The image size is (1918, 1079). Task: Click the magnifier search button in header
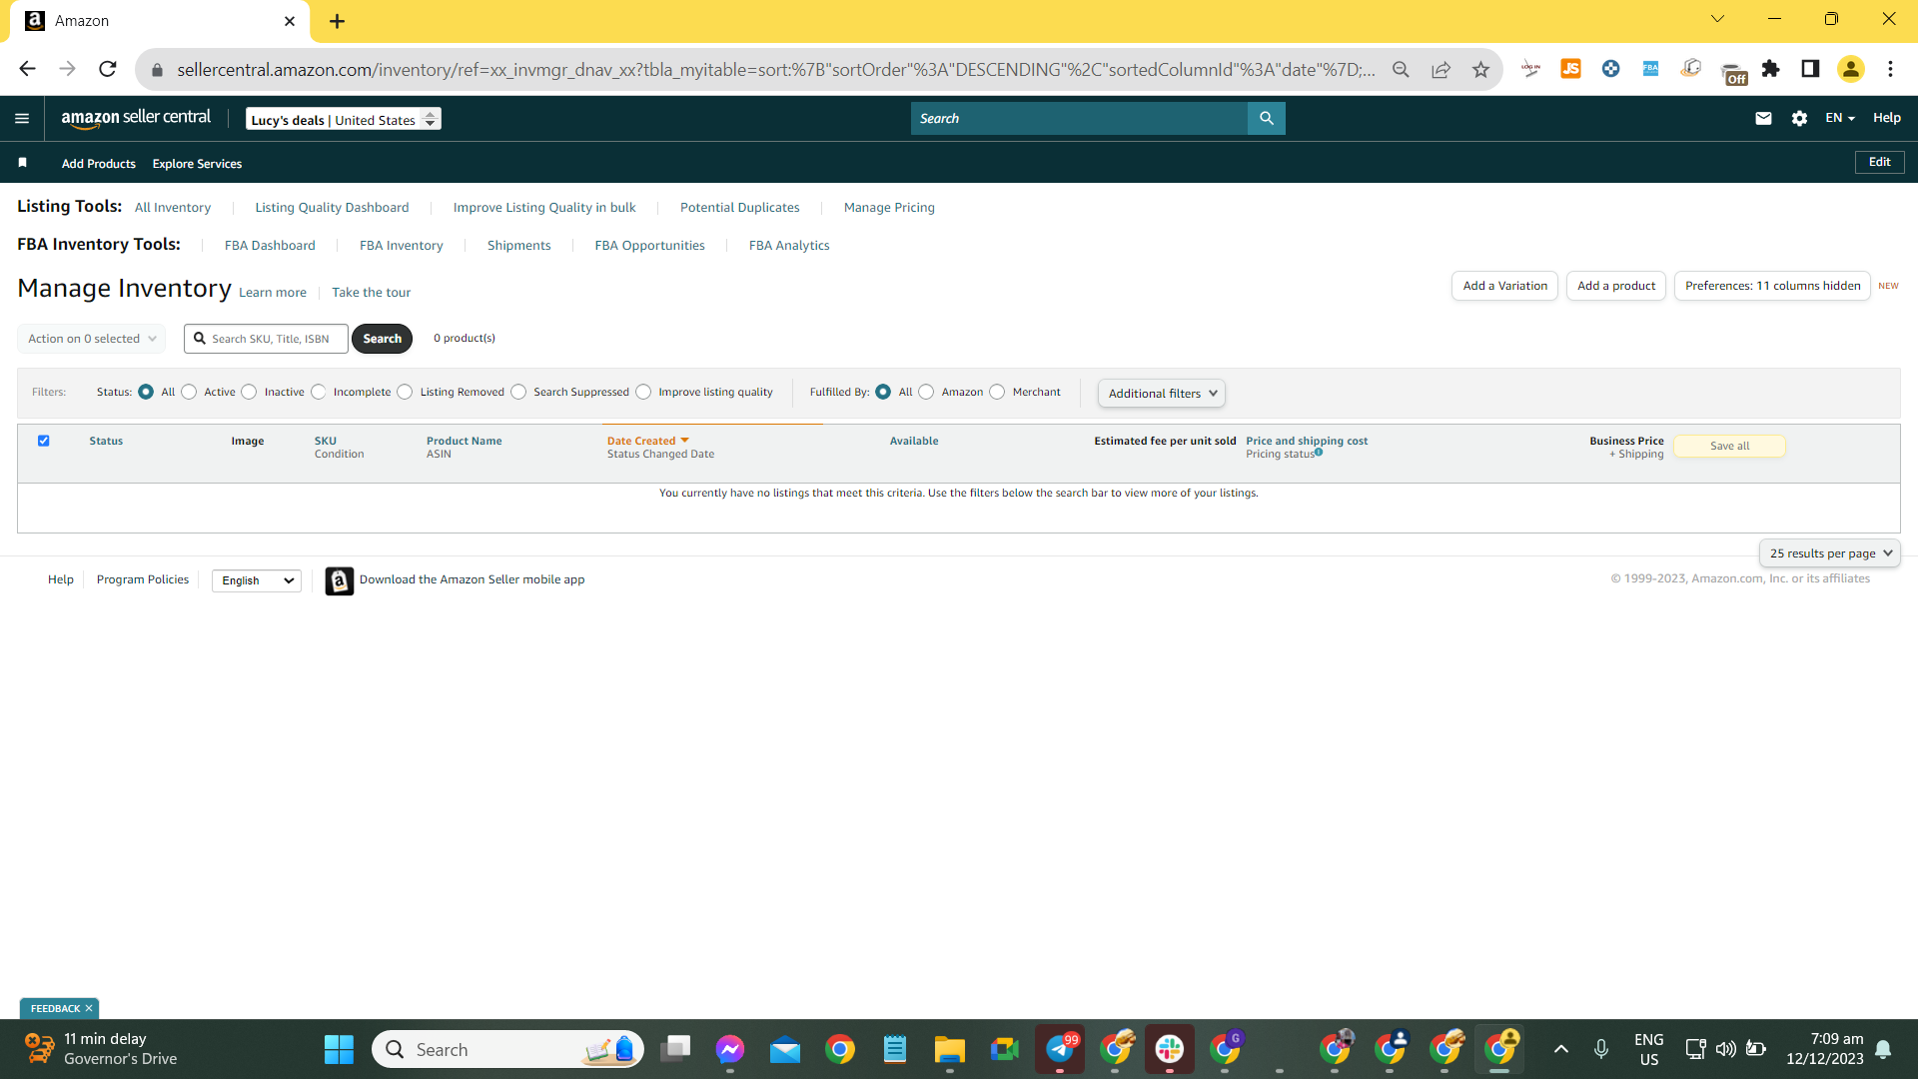pyautogui.click(x=1266, y=118)
